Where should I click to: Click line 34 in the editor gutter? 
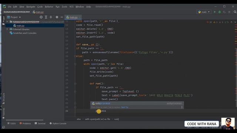67,111
